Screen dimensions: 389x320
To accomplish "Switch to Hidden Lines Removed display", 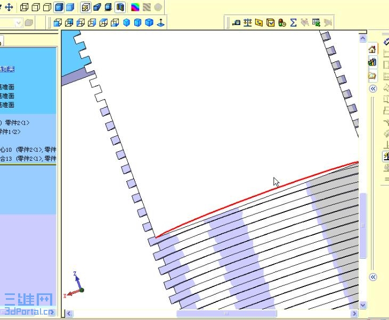I will pyautogui.click(x=47, y=7).
